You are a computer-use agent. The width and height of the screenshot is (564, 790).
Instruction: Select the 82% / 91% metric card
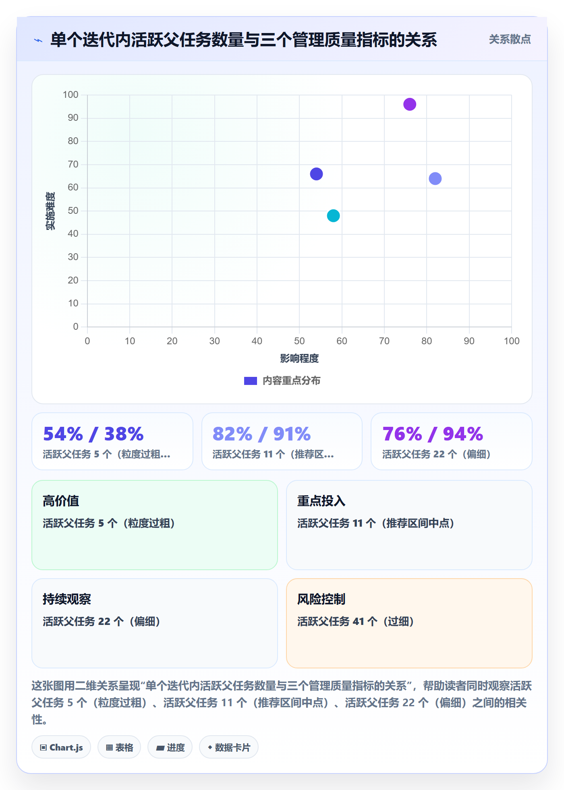pos(282,441)
